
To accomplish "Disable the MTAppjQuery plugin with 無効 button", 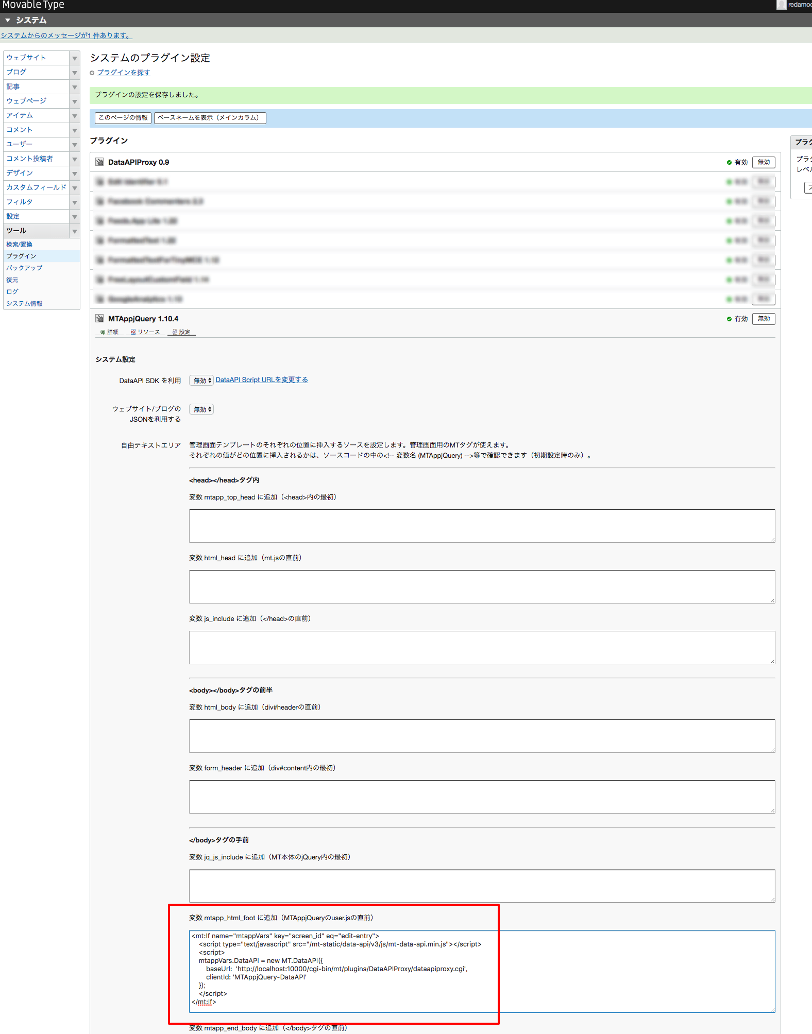I will tap(763, 319).
